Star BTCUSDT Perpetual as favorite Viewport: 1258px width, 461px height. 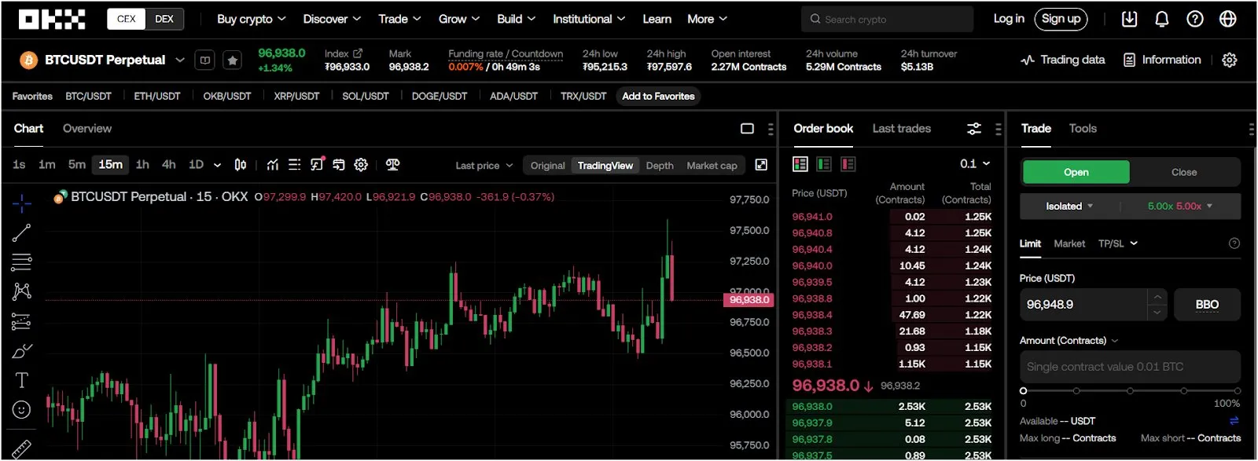[232, 60]
